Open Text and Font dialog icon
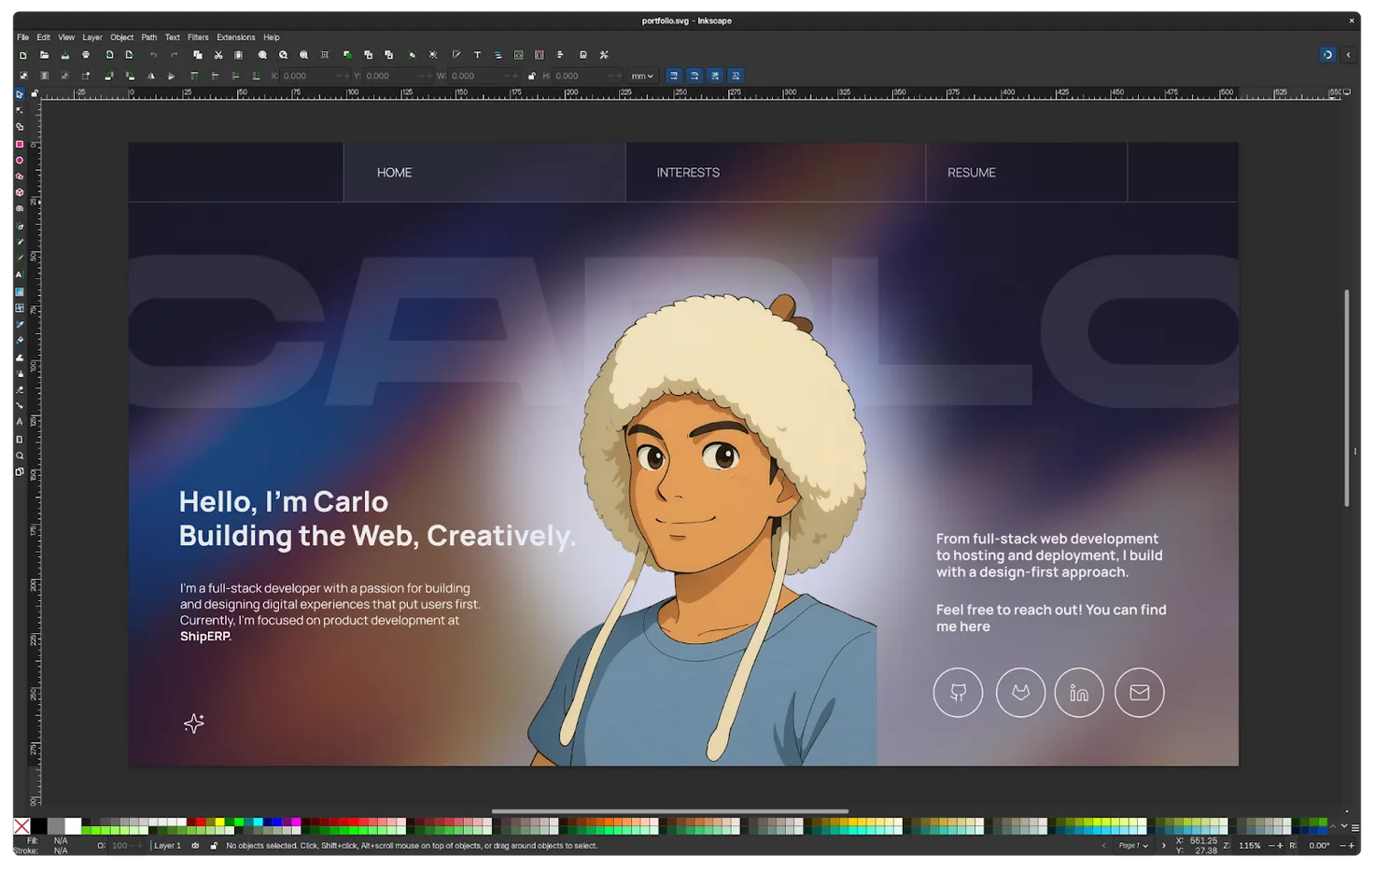Image resolution: width=1374 pixels, height=870 pixels. (x=477, y=55)
